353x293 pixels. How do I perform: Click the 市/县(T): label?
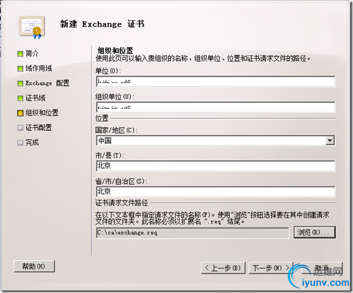(110, 156)
